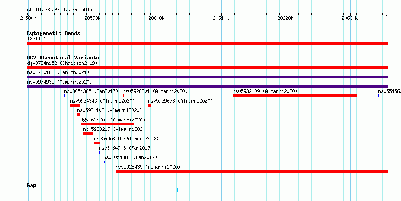Select the blue nsv3064903 variant marker
401x201 pixels.
point(100,152)
